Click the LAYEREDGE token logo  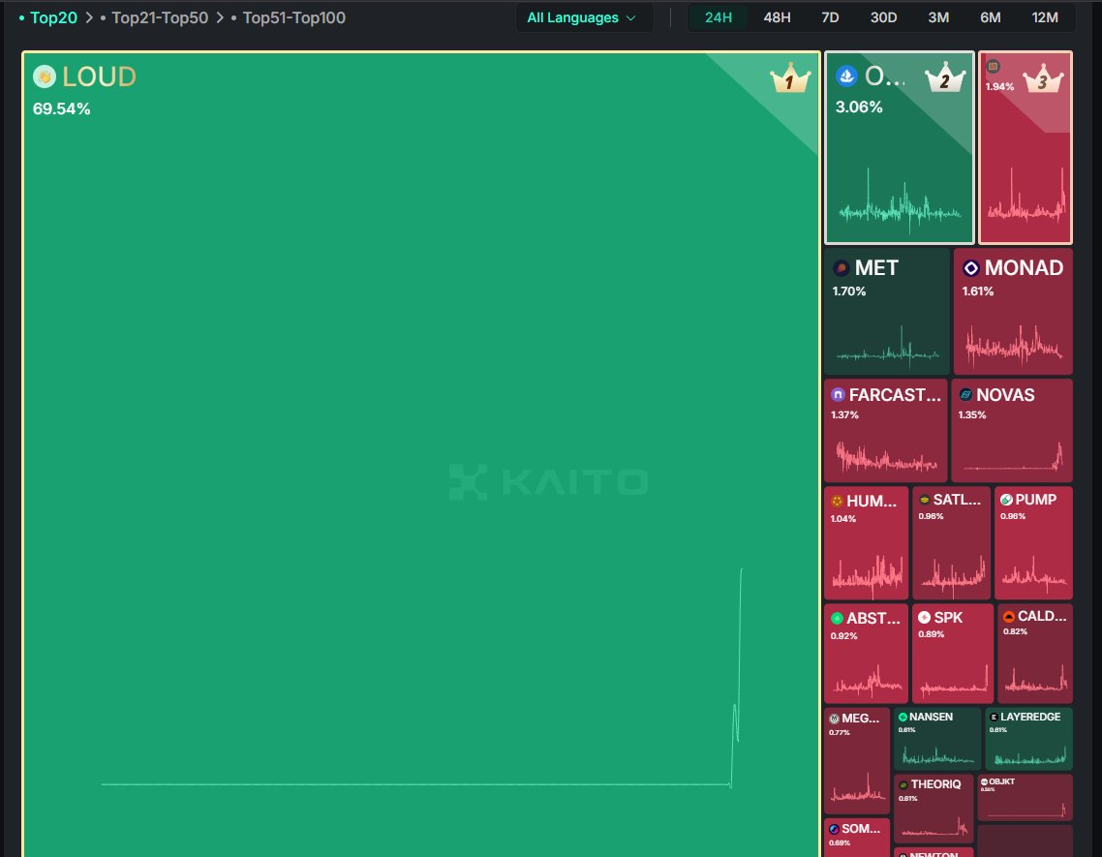994,718
